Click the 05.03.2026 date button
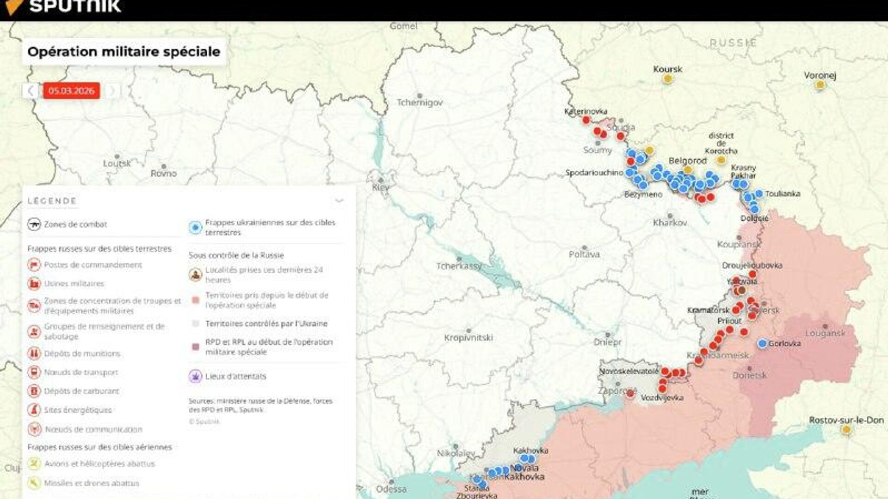The height and width of the screenshot is (499, 888). tap(71, 90)
